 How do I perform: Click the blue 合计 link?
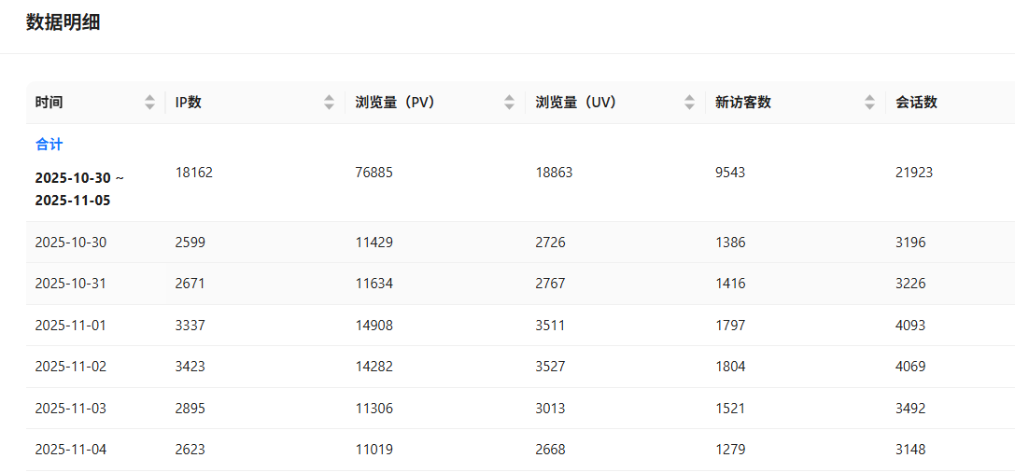point(49,145)
